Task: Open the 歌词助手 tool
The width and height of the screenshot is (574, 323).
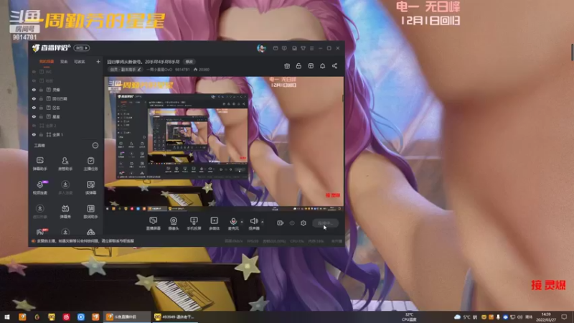Action: 90,211
